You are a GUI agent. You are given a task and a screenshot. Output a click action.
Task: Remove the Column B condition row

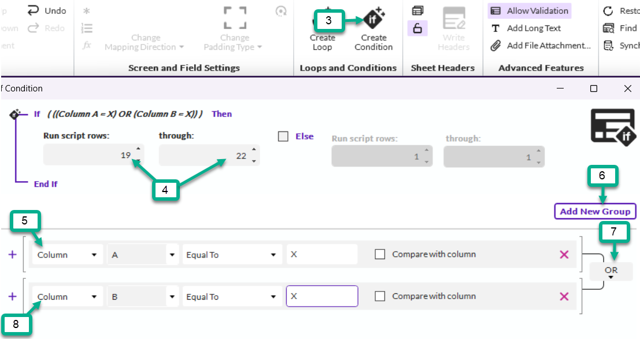[564, 297]
